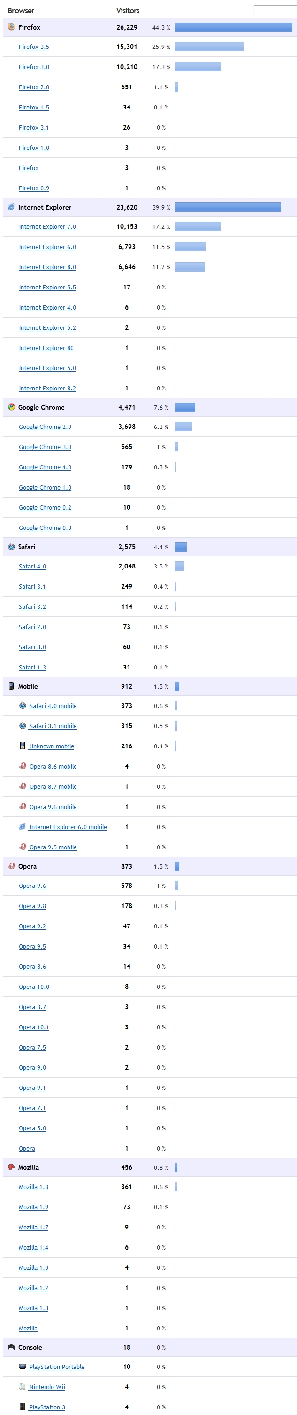Open the Mozilla 1.8 link
The width and height of the screenshot is (297, 1415).
tap(33, 1187)
